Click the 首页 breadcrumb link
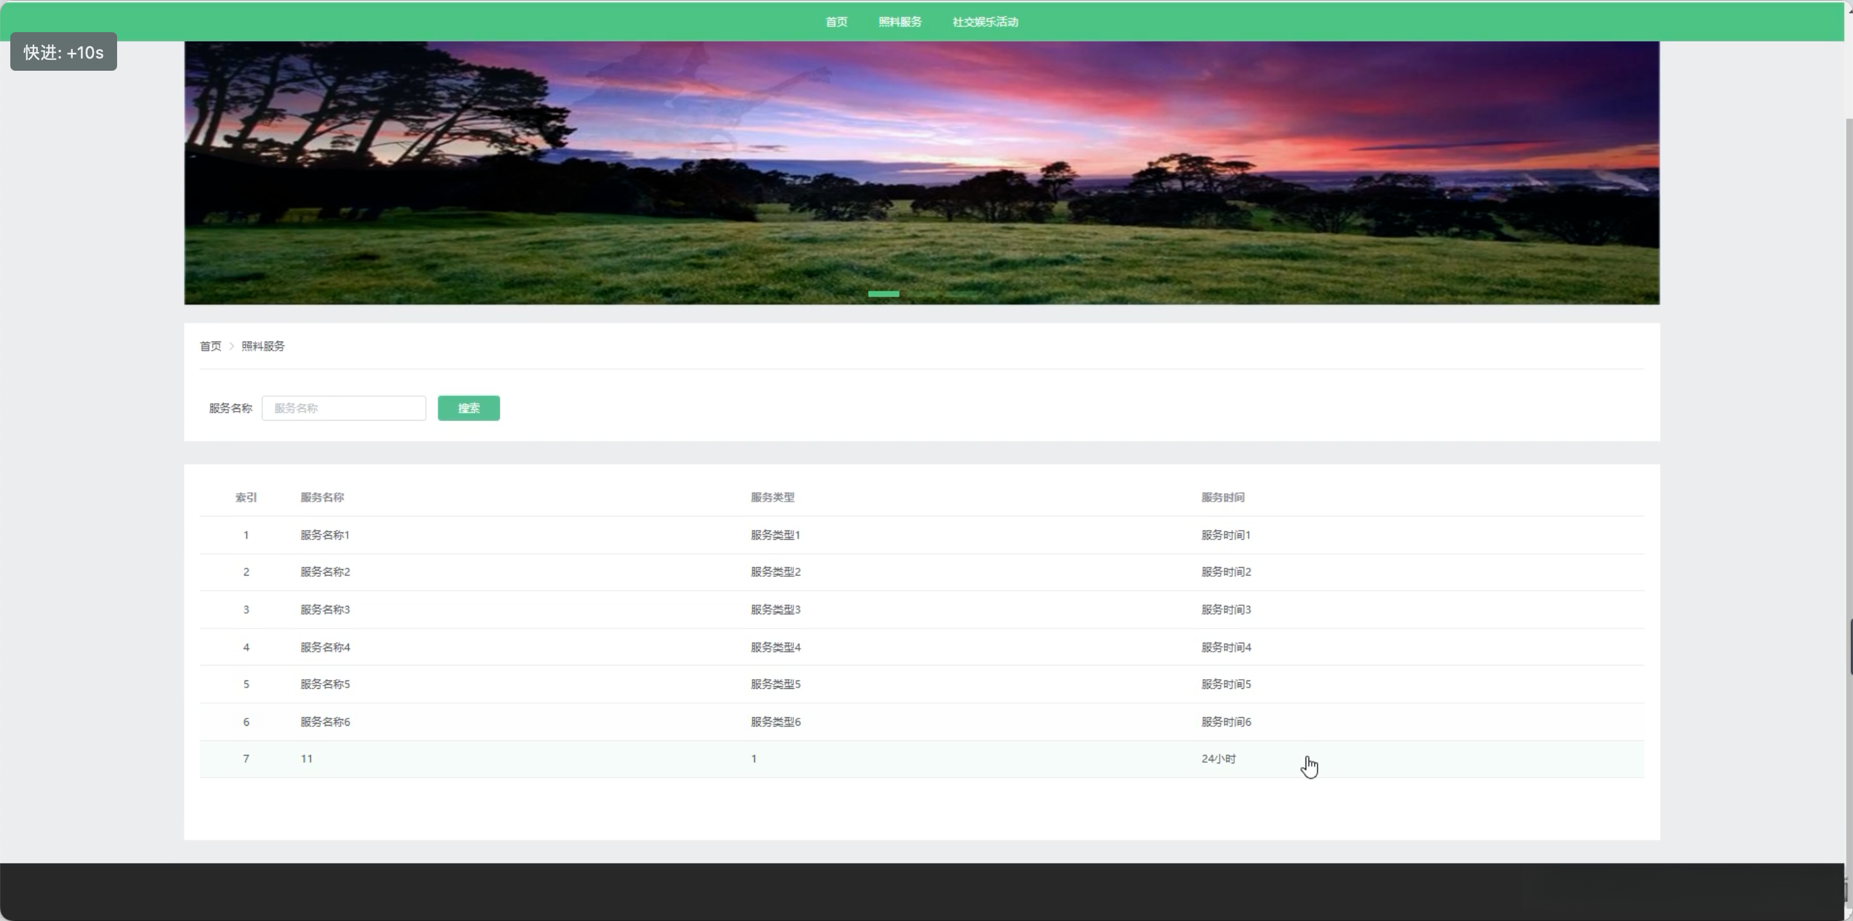 pos(210,346)
